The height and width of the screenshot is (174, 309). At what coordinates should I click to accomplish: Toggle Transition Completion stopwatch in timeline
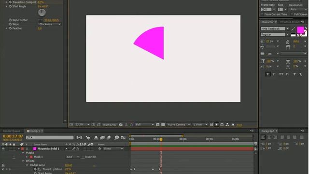click(x=35, y=169)
